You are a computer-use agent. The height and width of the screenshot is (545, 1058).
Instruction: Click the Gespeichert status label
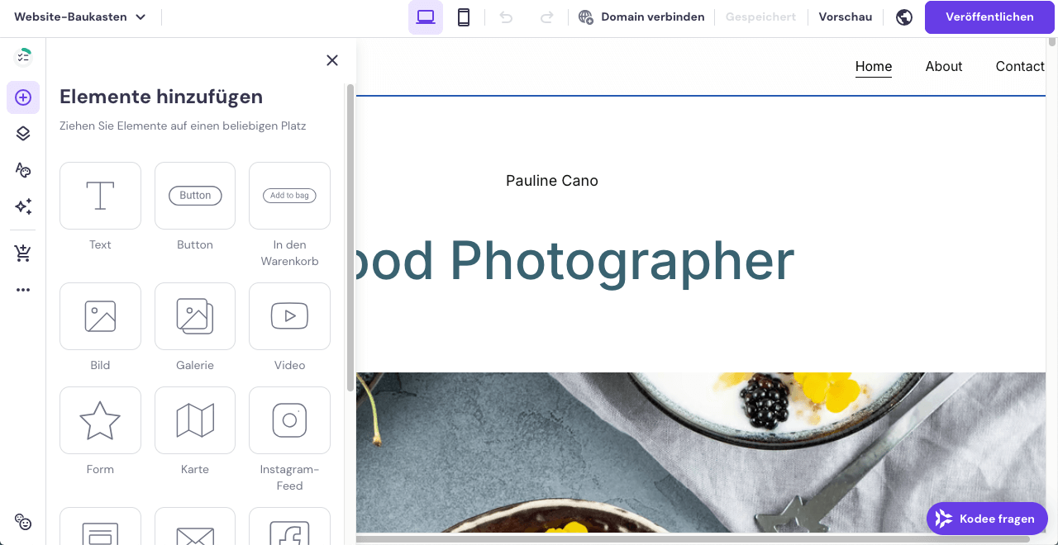pos(760,17)
